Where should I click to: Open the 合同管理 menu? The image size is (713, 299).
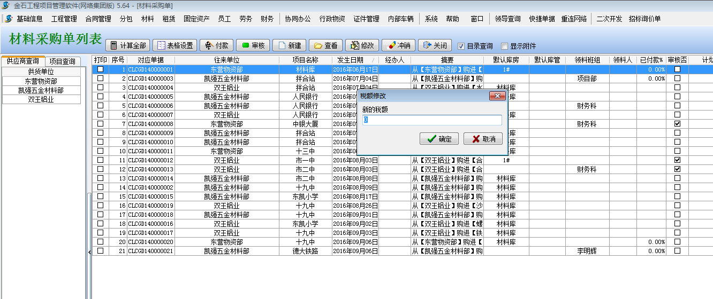(98, 19)
